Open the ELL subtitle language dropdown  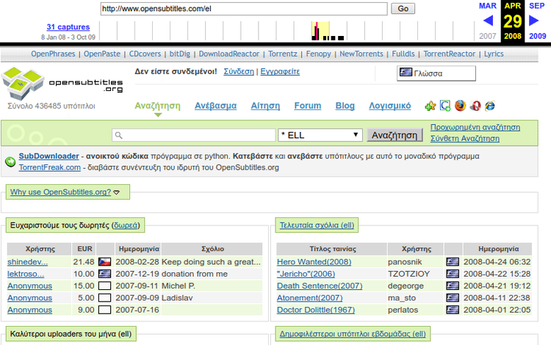[320, 135]
